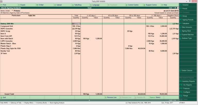Switch to F1 Detailed view

(188, 5)
